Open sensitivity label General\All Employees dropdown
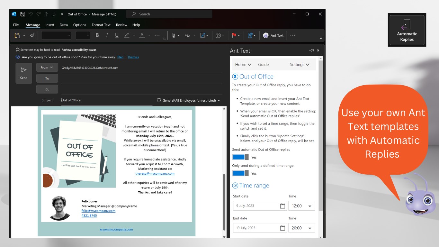 click(188, 100)
